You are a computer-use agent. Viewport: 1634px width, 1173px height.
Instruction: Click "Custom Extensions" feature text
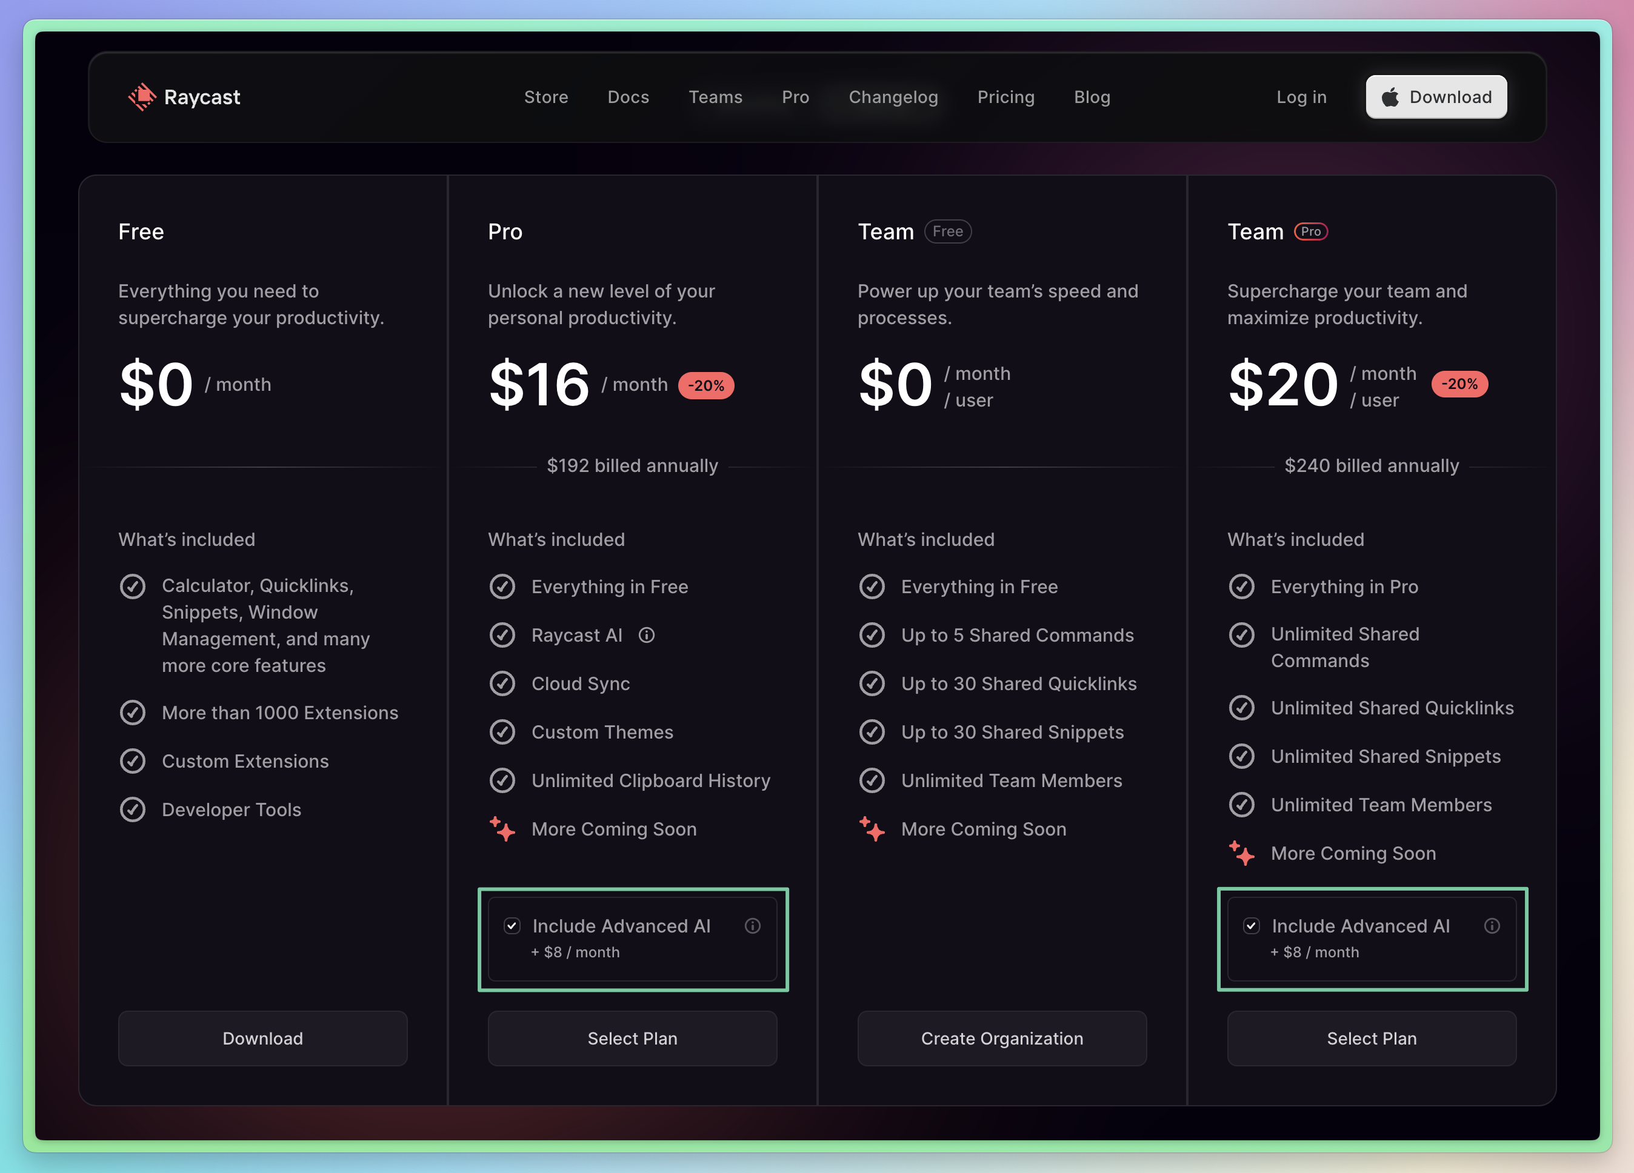click(245, 761)
